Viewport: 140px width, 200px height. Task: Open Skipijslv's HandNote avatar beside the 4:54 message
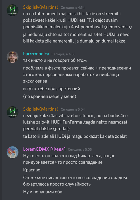click(x=12, y=10)
